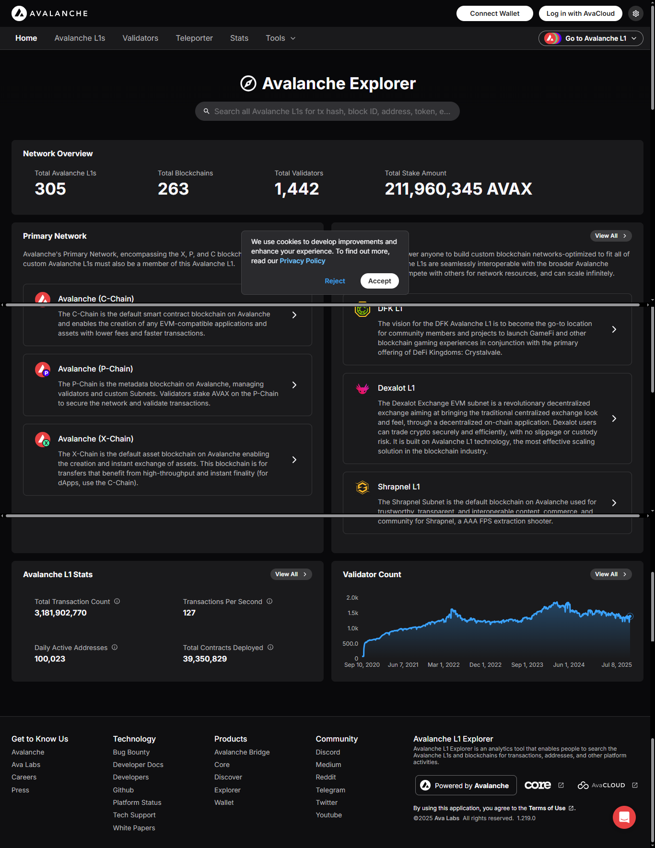Open the Developer Docs footer link

138,765
